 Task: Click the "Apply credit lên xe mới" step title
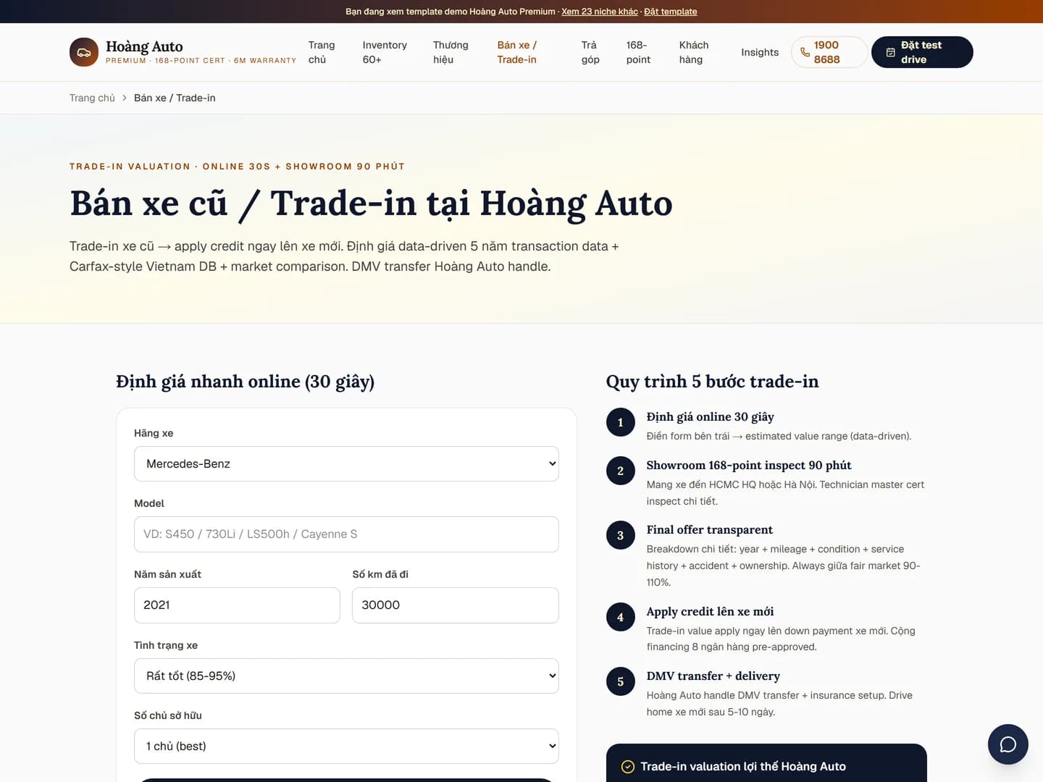710,612
